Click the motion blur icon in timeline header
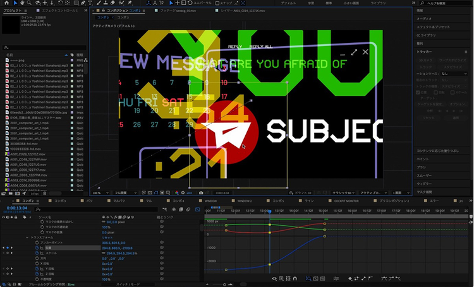This screenshot has width=474, height=287. [x=188, y=209]
